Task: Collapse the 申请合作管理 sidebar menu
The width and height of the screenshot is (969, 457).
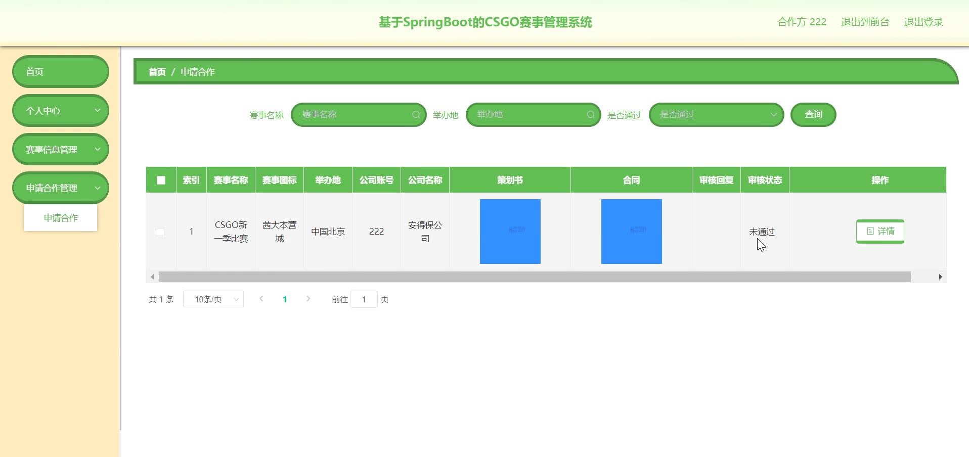Action: [61, 188]
